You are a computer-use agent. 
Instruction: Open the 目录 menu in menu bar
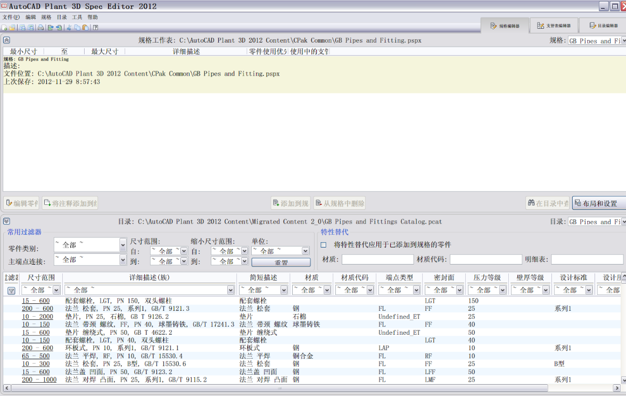62,17
